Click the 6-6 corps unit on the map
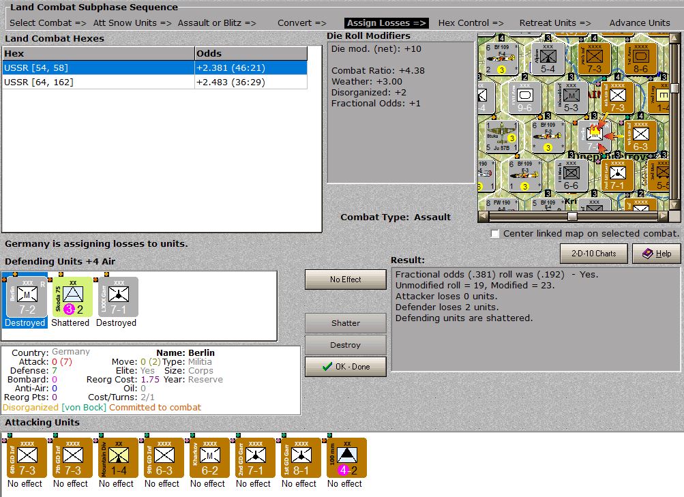Image resolution: width=684 pixels, height=497 pixels. [x=571, y=175]
